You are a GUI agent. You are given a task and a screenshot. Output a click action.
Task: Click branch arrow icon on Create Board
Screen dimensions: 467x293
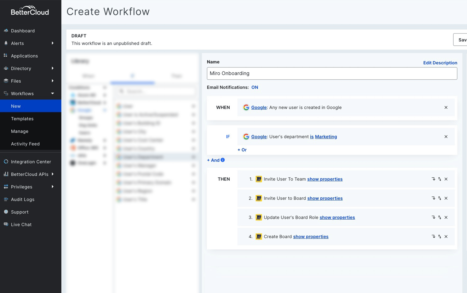[433, 236]
